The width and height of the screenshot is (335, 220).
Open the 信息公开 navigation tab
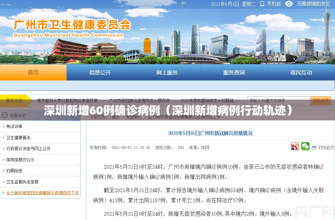coord(100,72)
